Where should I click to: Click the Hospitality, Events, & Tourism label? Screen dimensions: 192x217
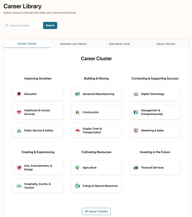[37, 186]
